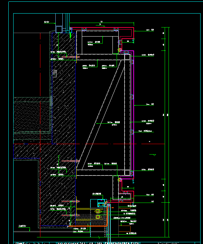Viewport: 203px width, 244px height.
Task: Select the vertical red dashed axis line
Action: (x=40, y=135)
